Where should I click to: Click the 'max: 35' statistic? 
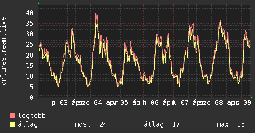pyautogui.click(x=231, y=124)
